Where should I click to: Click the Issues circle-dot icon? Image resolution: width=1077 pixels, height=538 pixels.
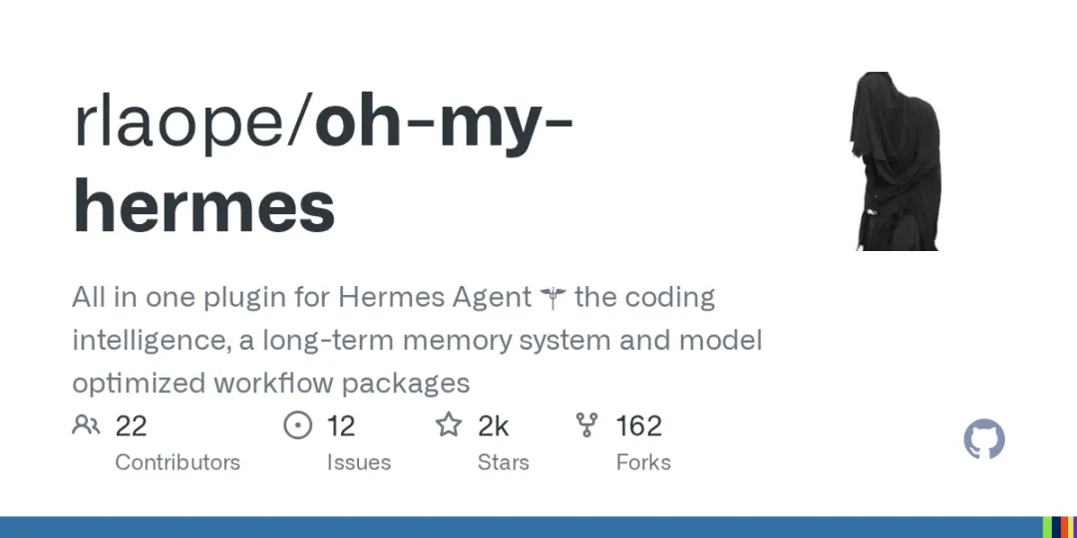click(297, 425)
